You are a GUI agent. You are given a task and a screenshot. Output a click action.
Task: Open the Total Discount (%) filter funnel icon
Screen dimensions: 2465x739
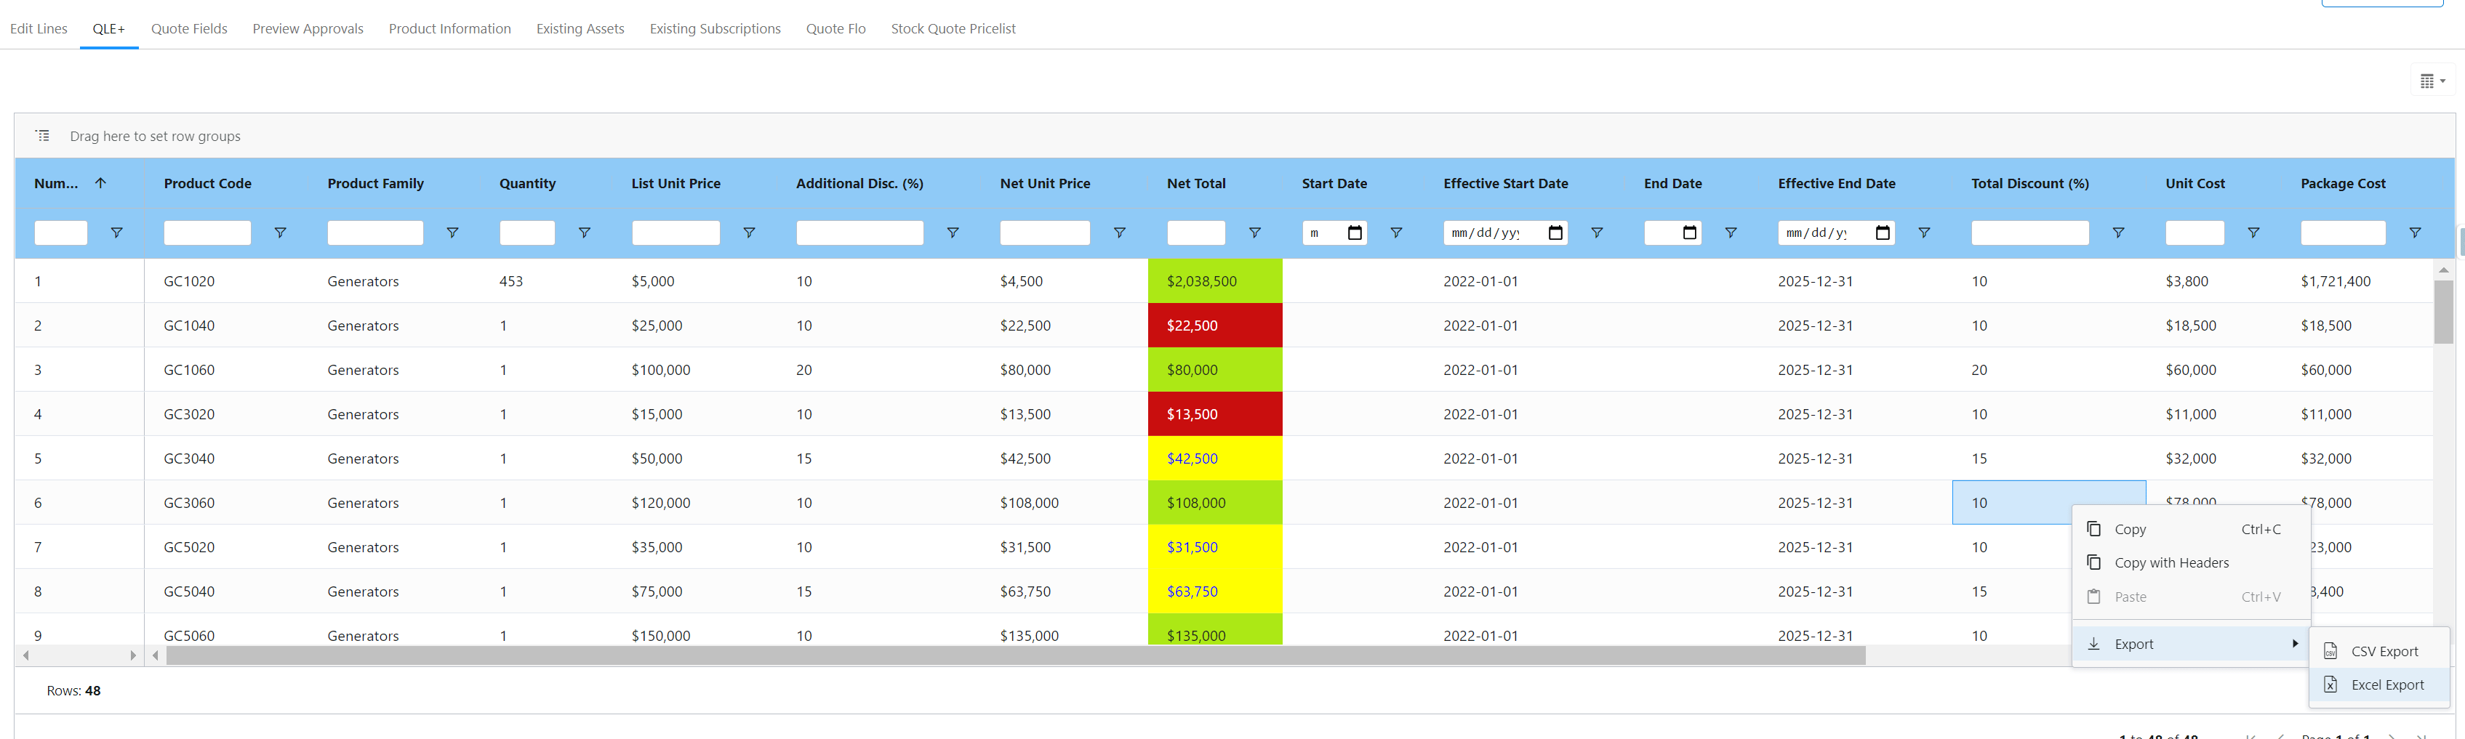[2117, 233]
